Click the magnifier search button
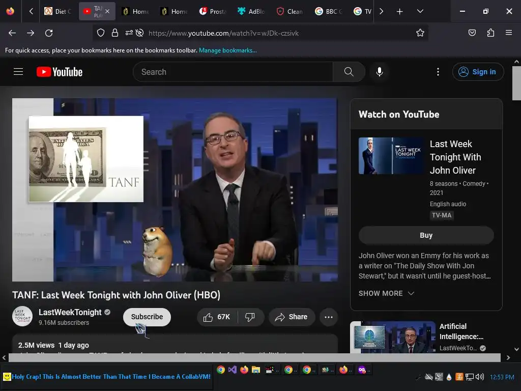This screenshot has height=391, width=521. (349, 72)
